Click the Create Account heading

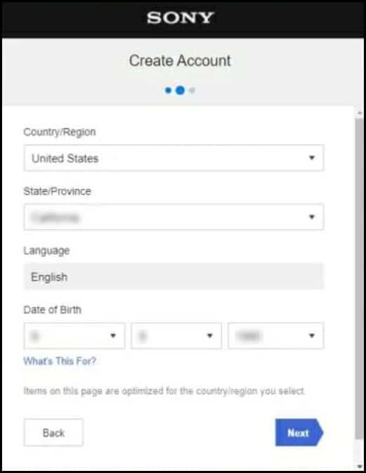coord(180,60)
